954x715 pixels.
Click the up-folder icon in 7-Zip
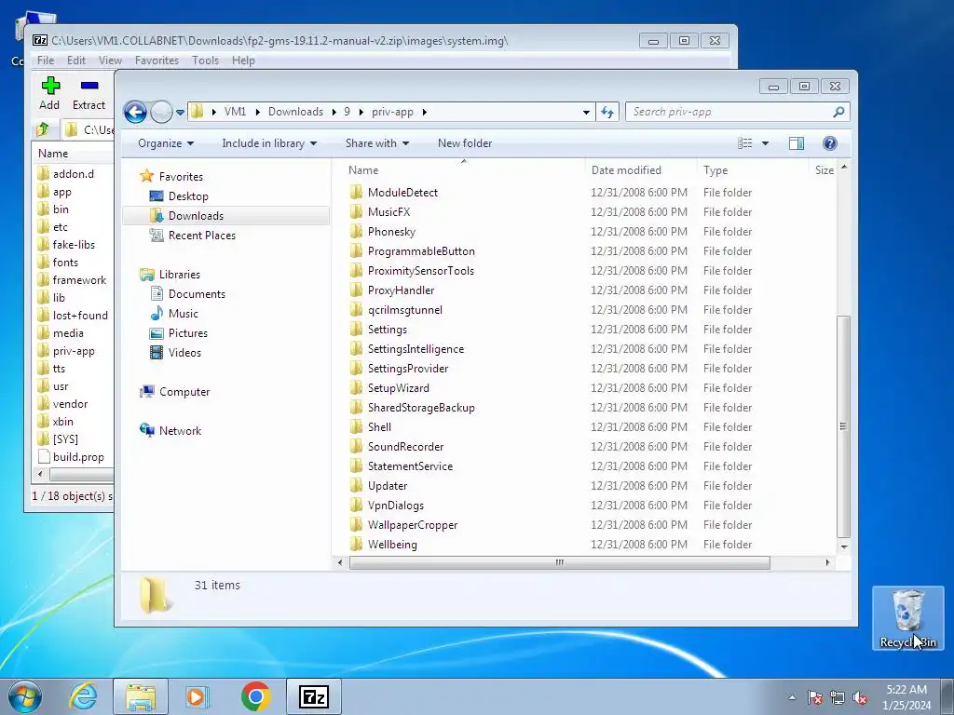coord(43,128)
